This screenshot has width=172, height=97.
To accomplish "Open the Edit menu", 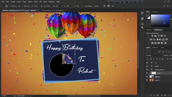I will (8, 2).
